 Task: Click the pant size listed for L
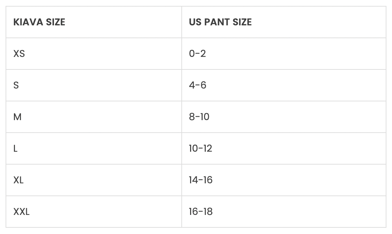pos(200,149)
